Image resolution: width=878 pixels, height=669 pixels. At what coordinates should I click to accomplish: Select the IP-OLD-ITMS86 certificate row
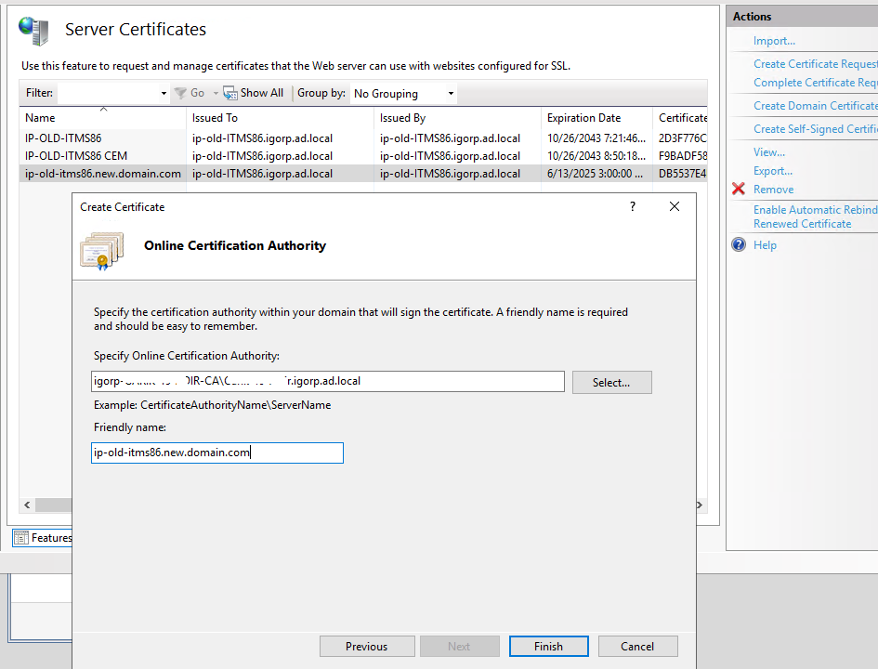(x=363, y=138)
